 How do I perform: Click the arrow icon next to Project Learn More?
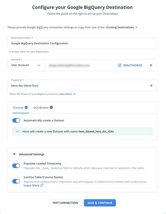[74, 94]
